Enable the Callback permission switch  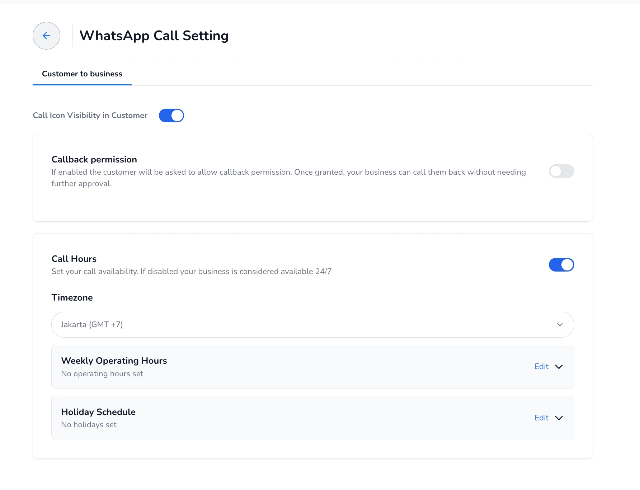561,171
